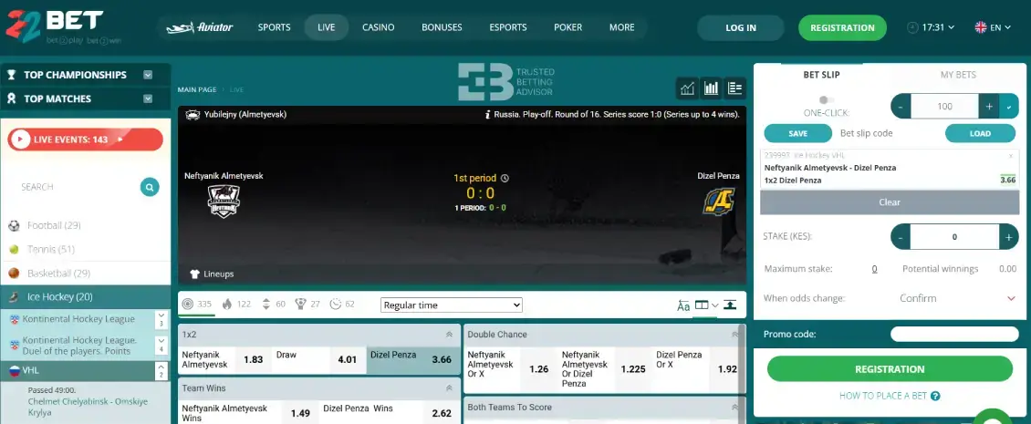Toggle the One-Click betting switch
The image size is (1031, 424).
point(826,100)
